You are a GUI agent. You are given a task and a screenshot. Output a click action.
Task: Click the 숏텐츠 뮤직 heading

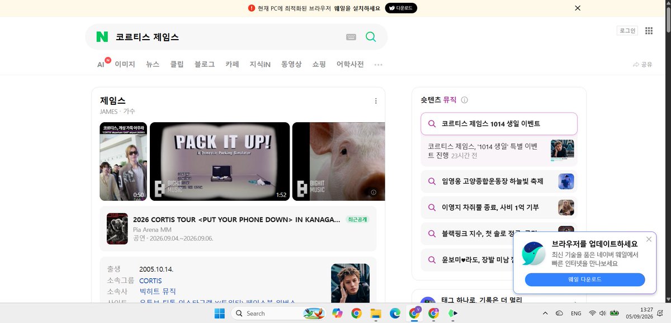[x=438, y=100]
